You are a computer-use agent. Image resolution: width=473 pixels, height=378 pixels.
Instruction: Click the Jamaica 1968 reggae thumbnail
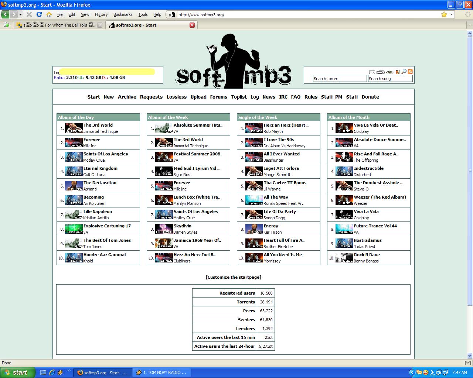pyautogui.click(x=164, y=243)
